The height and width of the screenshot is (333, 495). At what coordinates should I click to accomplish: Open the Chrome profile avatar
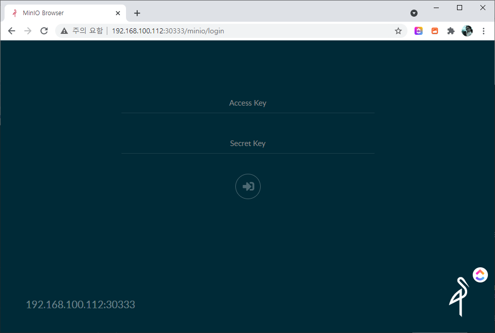(x=467, y=31)
